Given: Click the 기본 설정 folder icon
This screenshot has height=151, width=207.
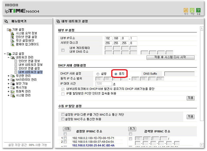Looking at the screenshot, I should (x=9, y=30).
